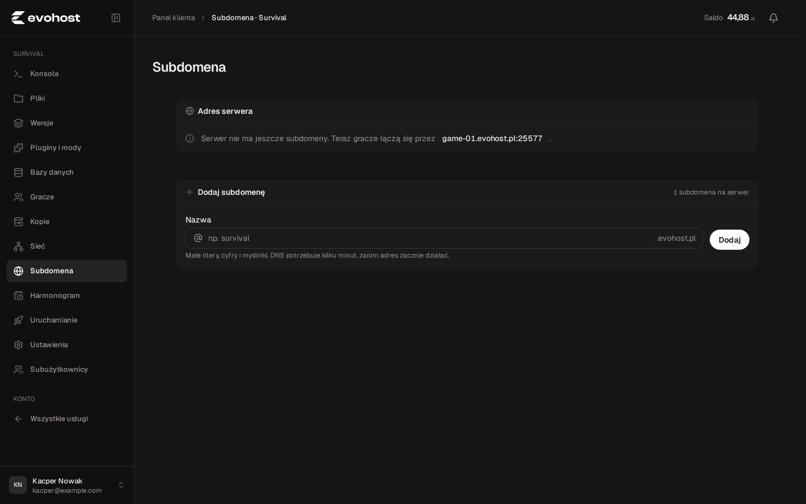The width and height of the screenshot is (806, 504).
Task: Click the Harmonogram calendar icon
Action: pyautogui.click(x=18, y=296)
